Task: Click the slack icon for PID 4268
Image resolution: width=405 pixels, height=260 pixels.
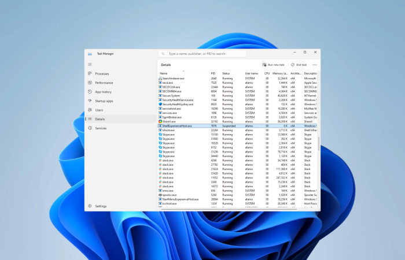Action: tap(160, 161)
